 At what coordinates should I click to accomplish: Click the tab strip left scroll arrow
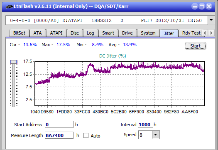coord(205,33)
